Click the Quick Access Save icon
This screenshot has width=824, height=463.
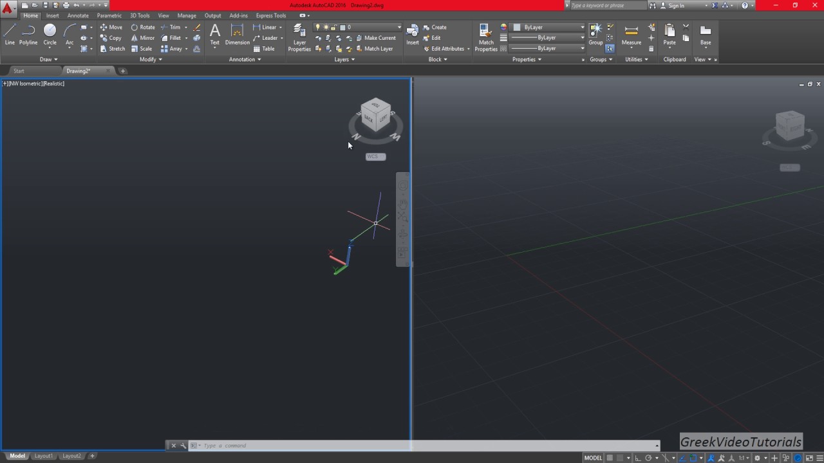coord(45,5)
